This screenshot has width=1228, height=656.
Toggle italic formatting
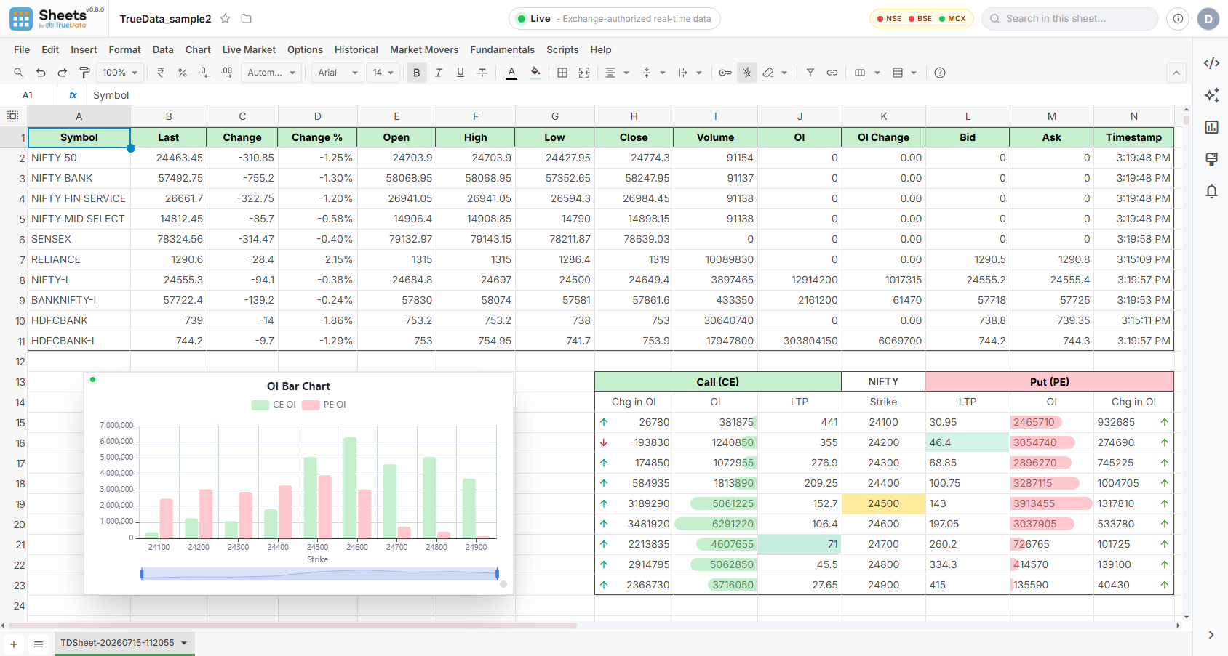point(439,73)
